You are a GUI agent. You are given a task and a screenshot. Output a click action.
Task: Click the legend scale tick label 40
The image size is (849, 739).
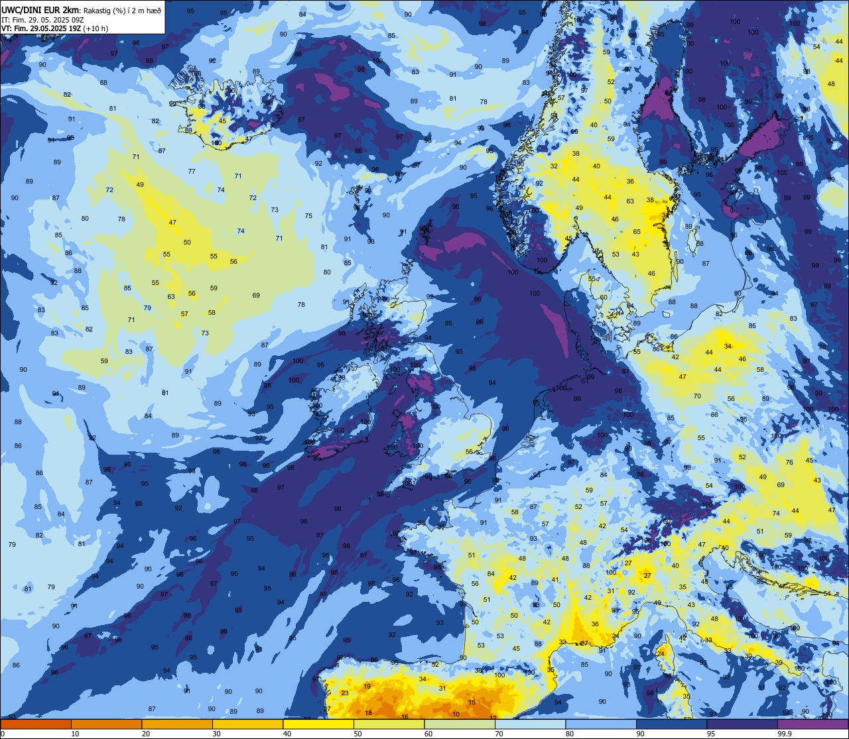click(x=287, y=734)
